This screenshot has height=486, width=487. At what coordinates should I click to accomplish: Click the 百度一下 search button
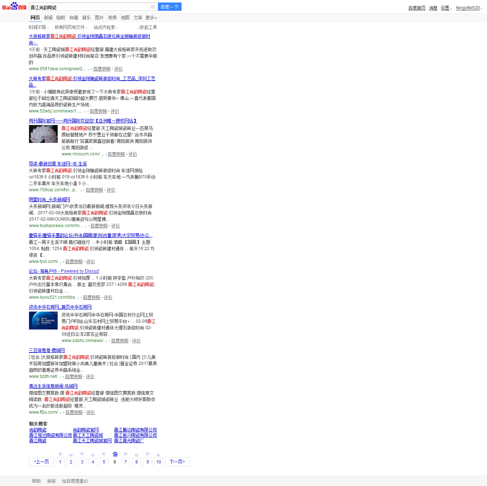click(170, 7)
